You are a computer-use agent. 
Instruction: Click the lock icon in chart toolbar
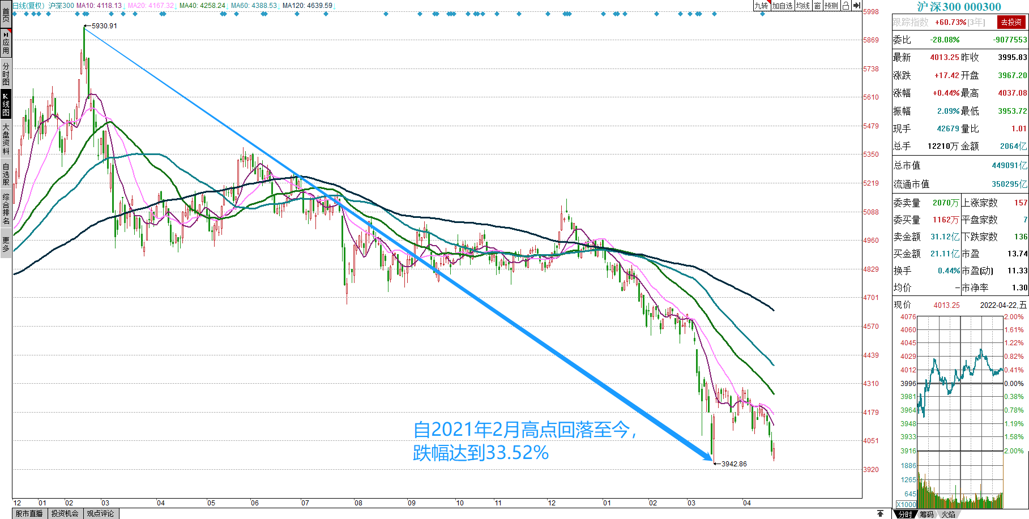click(846, 6)
